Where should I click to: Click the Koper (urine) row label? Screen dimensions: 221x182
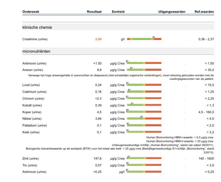[x=32, y=112]
